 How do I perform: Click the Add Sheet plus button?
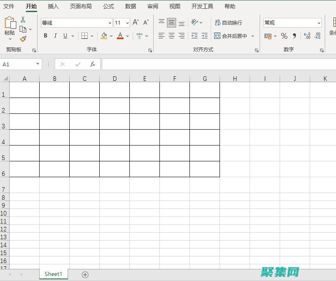85,274
